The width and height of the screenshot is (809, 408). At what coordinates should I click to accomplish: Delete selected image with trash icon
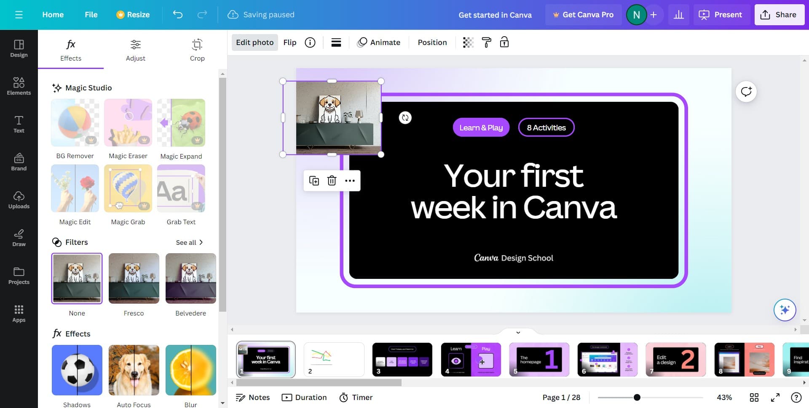click(332, 181)
